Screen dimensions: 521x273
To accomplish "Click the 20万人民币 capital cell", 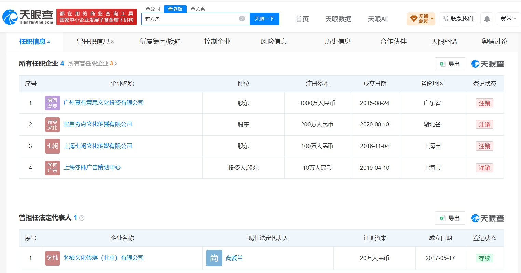I will pos(375,258).
